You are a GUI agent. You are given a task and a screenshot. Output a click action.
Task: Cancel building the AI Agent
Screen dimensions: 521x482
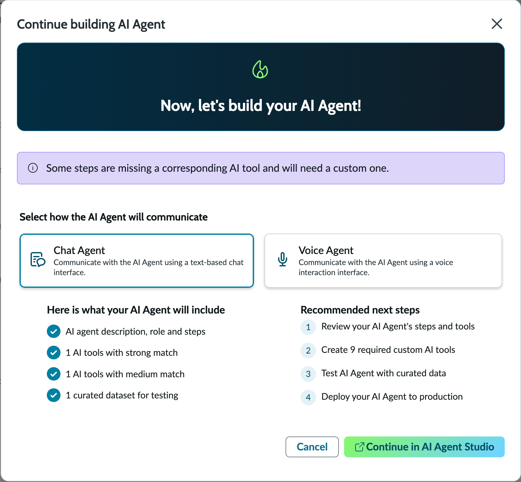click(312, 447)
